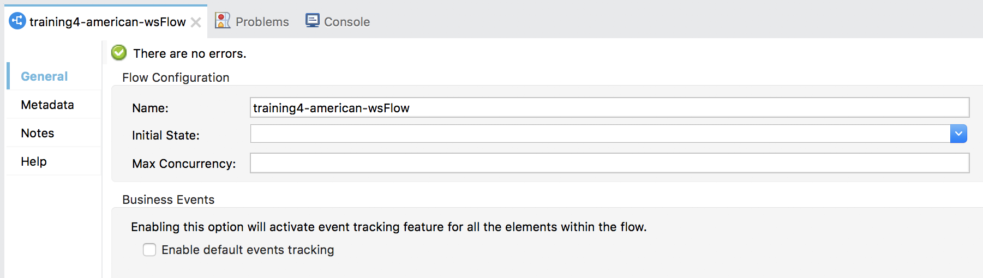Click the flow icon on the training4-american-wsFlow tab
This screenshot has width=983, height=278.
tap(17, 21)
